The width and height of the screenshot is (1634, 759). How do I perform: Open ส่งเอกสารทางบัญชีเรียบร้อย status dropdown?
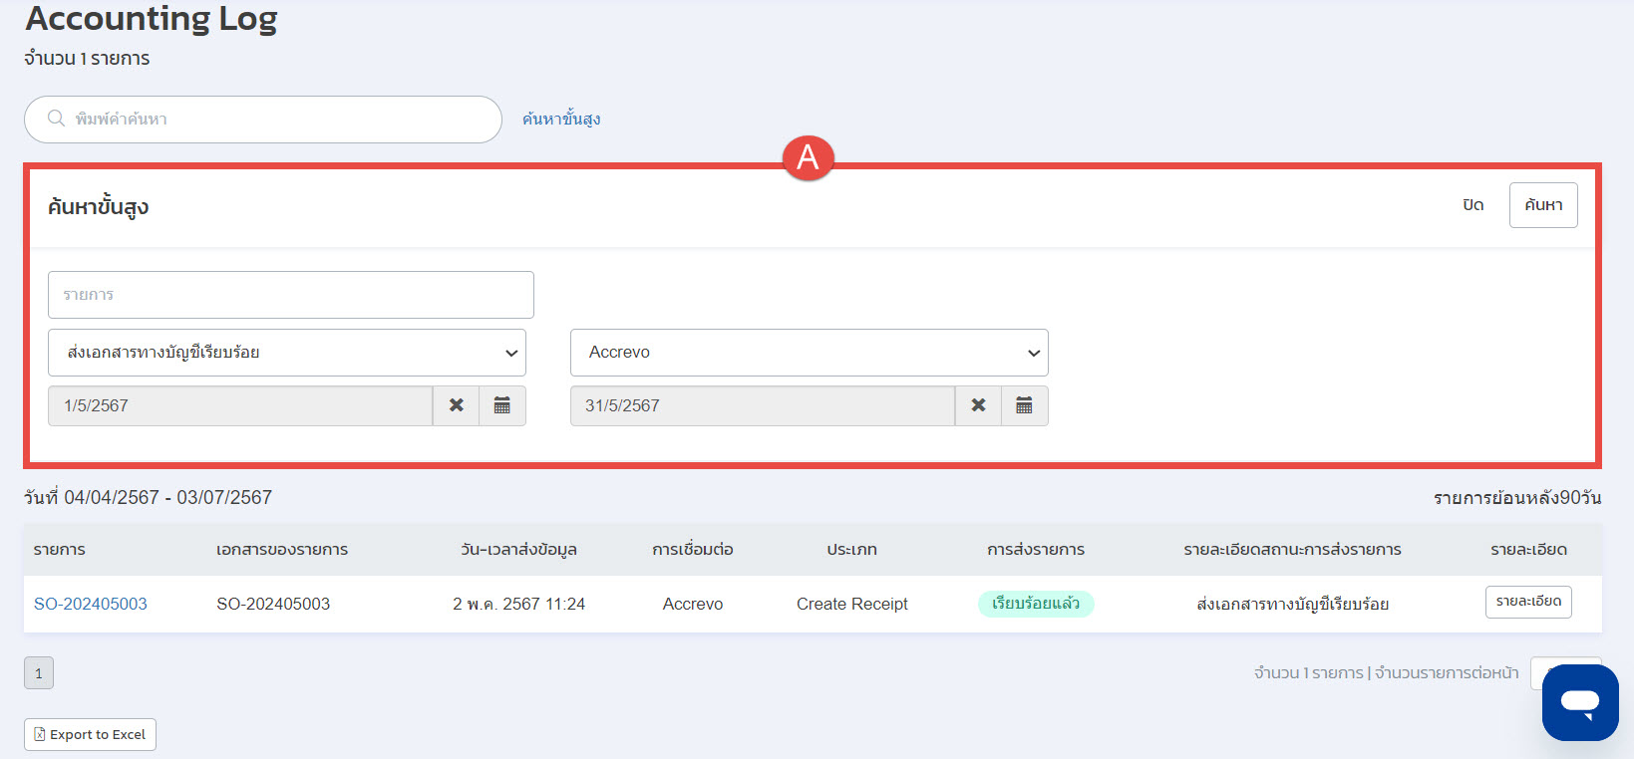pos(287,353)
